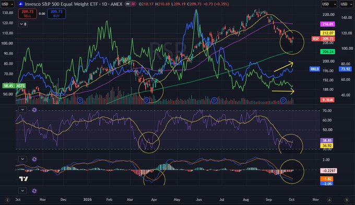
Task: Click the Z scale button on the time axis
Action: [8, 200]
